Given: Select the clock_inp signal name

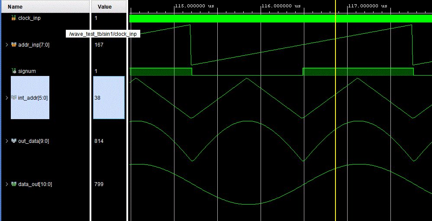Looking at the screenshot, I should click(x=29, y=18).
